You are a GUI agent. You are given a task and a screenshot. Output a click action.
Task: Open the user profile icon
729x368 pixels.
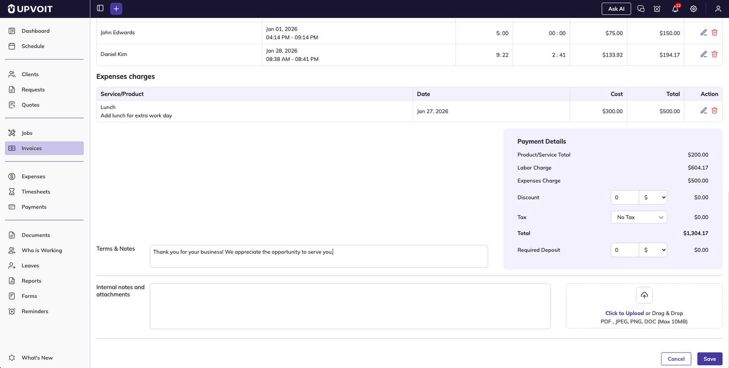718,9
